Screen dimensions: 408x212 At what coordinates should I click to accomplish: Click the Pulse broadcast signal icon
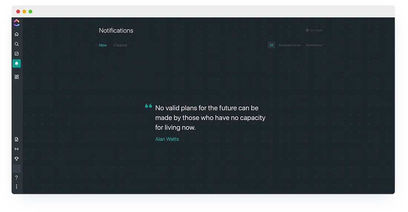[x=16, y=149]
